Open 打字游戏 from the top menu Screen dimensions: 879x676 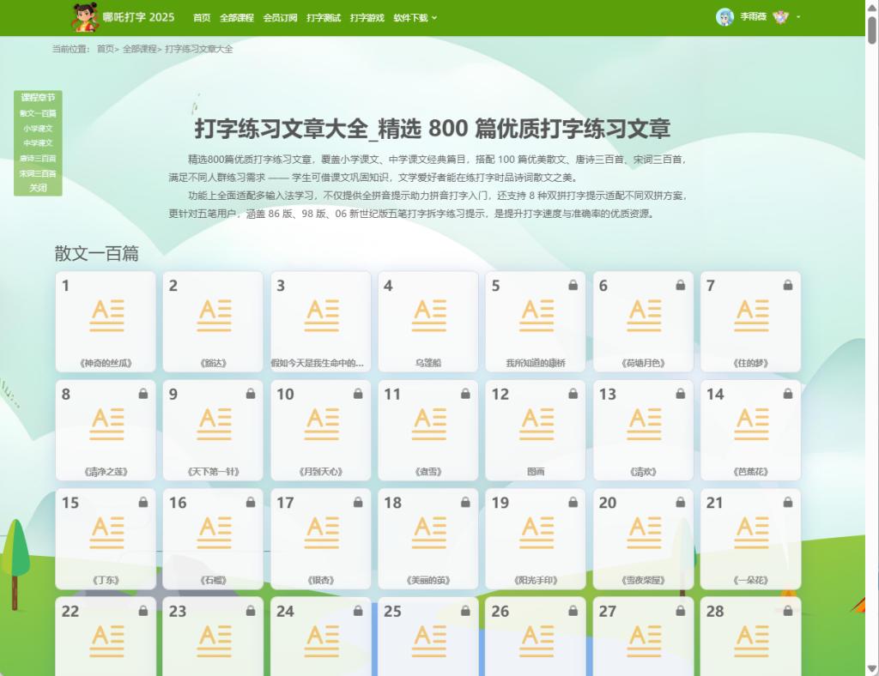[x=367, y=17]
